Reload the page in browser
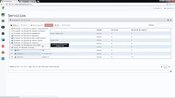 tap(7, 4)
